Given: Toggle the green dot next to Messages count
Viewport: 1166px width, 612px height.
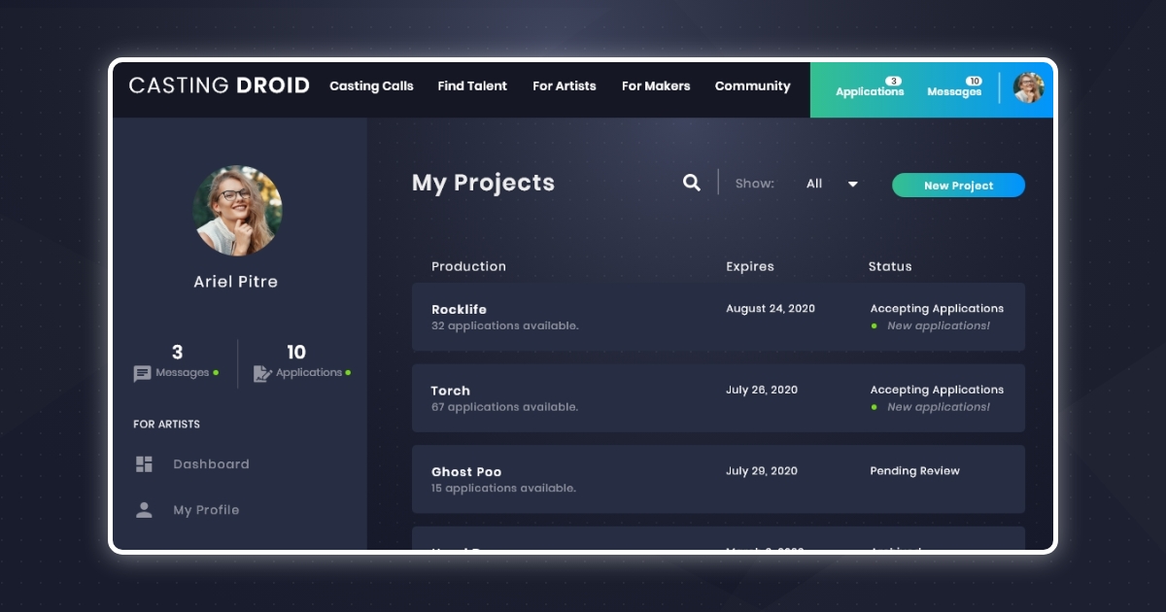Looking at the screenshot, I should (x=216, y=371).
